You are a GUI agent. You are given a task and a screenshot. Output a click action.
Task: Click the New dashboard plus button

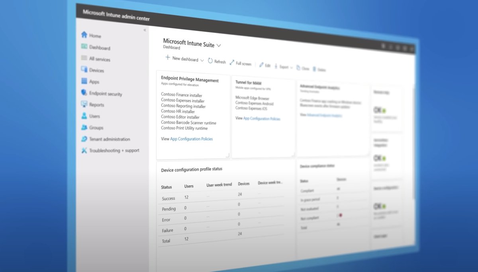[x=168, y=58]
